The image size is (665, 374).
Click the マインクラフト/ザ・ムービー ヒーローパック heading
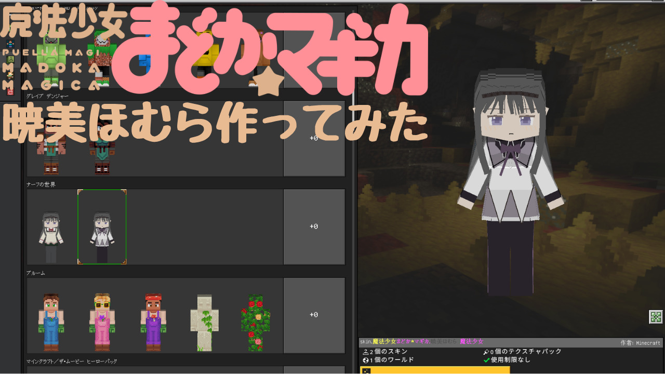[72, 361]
